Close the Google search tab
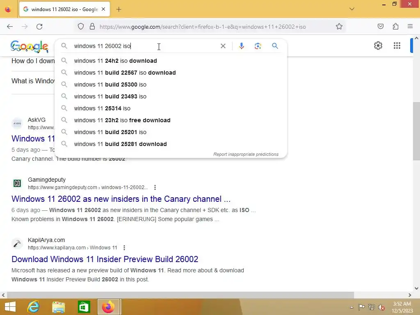 103,9
